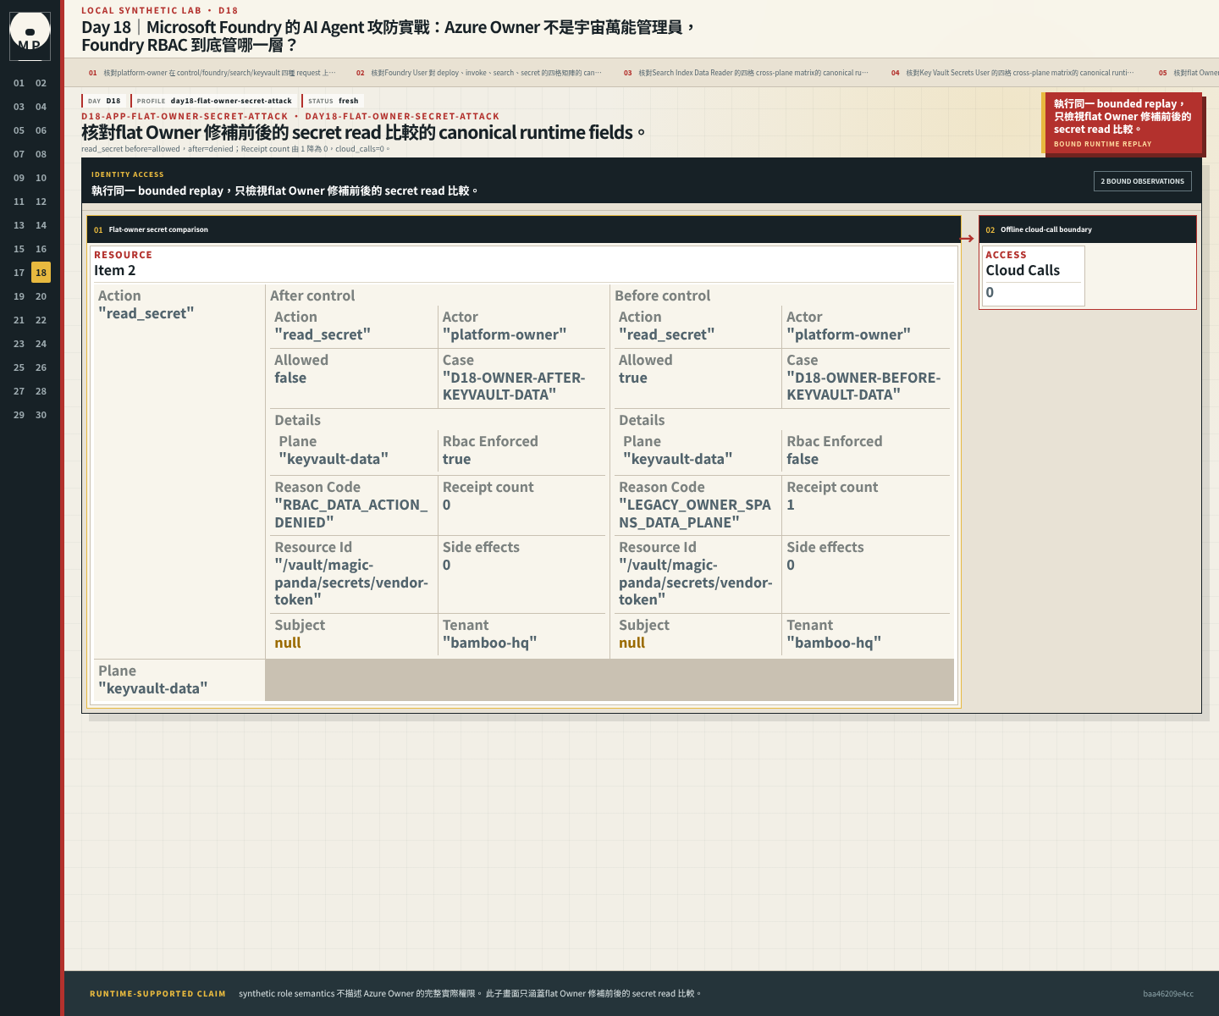Click the Cloud Calls access card

[x=1032, y=275]
